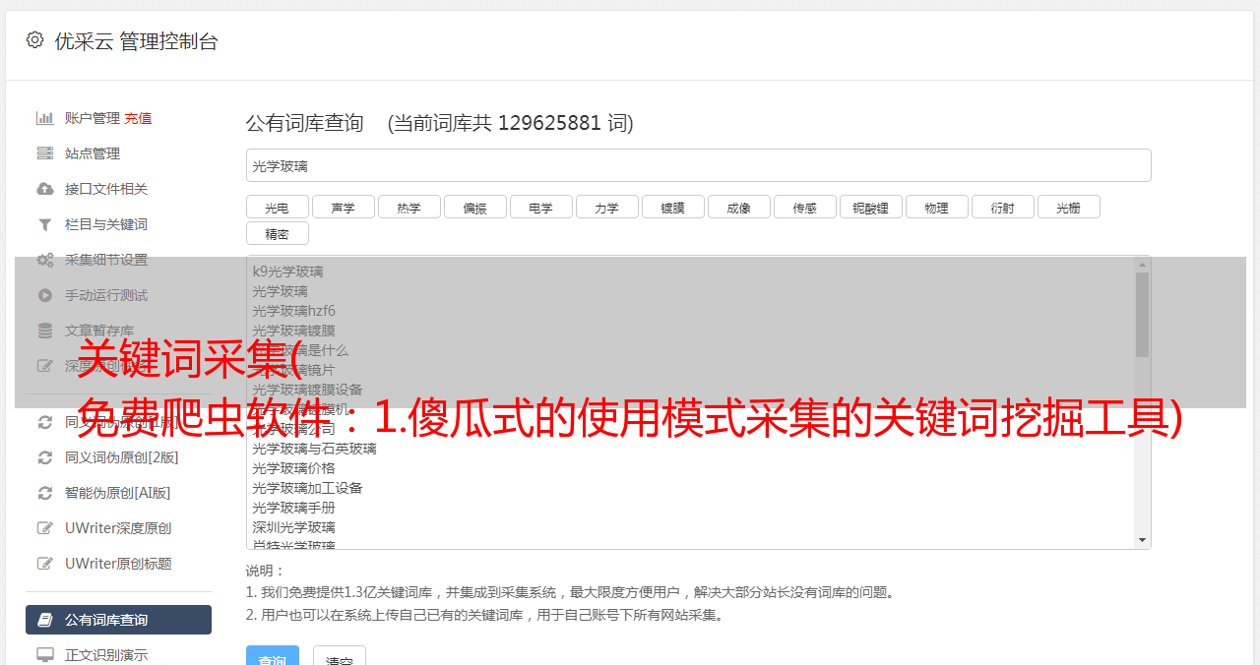Image resolution: width=1260 pixels, height=665 pixels.
Task: Click the play icon for 手动运行测试
Action: (45, 295)
